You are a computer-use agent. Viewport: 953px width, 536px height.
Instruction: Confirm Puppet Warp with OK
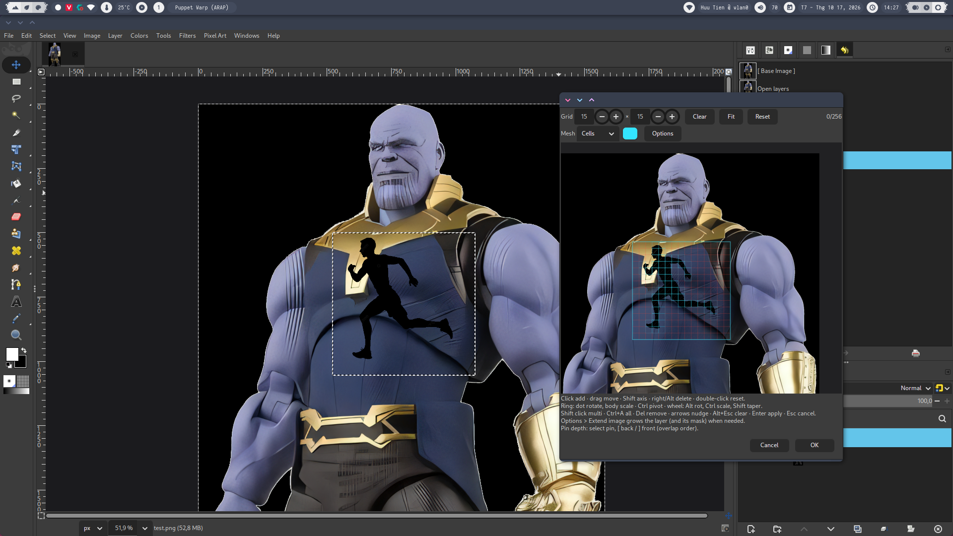tap(815, 445)
